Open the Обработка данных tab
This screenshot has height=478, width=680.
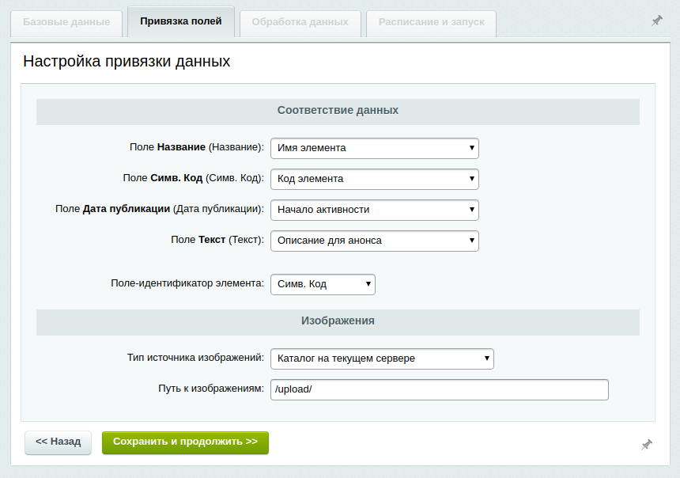[300, 22]
